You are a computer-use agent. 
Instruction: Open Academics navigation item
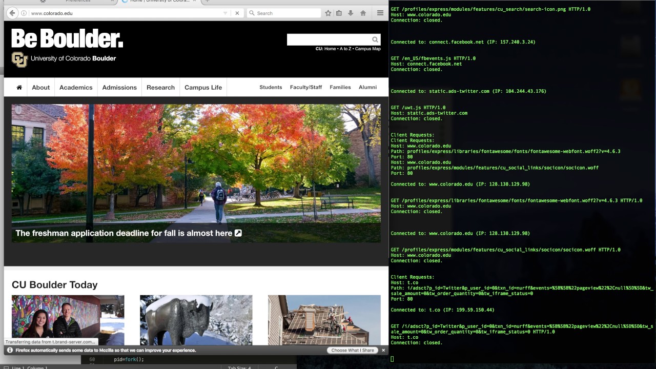pyautogui.click(x=76, y=87)
